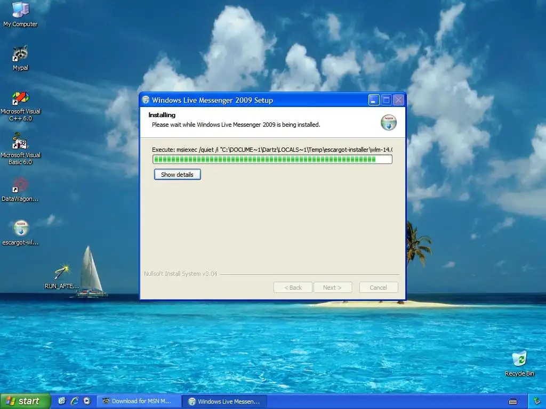
Task: Click the Cancel button in Setup
Action: click(x=379, y=288)
